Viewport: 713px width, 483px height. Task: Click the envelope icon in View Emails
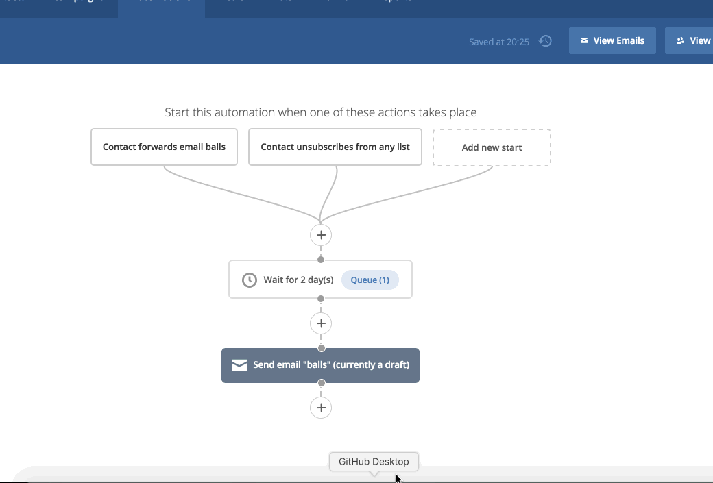click(x=584, y=41)
